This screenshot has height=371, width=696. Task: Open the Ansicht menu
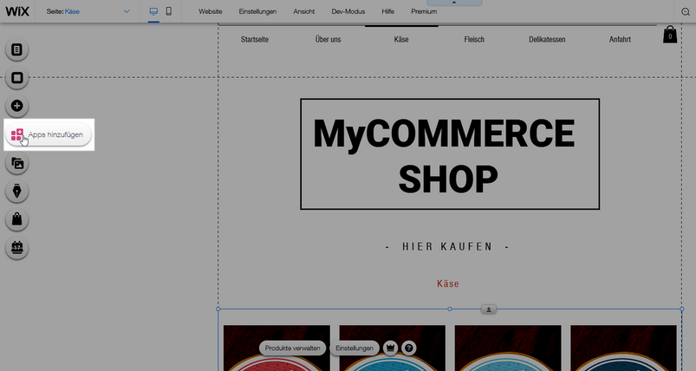coord(304,11)
